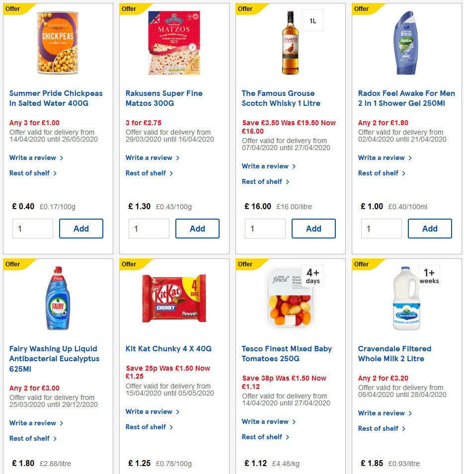The width and height of the screenshot is (464, 474).
Task: View rest of shelf for Tesco Finest tomatoes
Action: [262, 437]
